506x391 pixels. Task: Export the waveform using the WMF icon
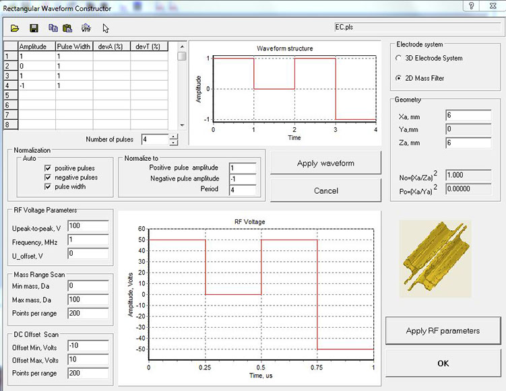86,28
